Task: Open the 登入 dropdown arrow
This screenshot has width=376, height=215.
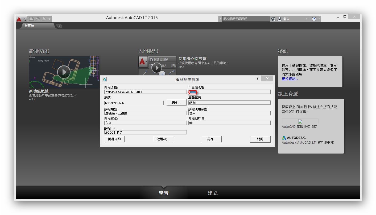Action: click(306, 19)
